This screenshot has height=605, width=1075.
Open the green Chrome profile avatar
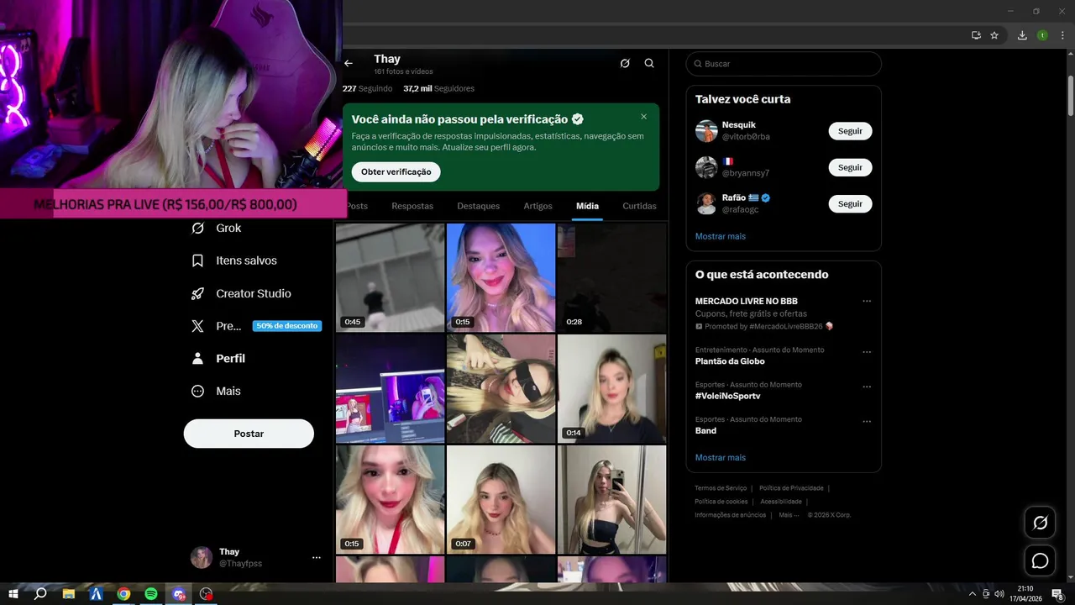[1042, 35]
